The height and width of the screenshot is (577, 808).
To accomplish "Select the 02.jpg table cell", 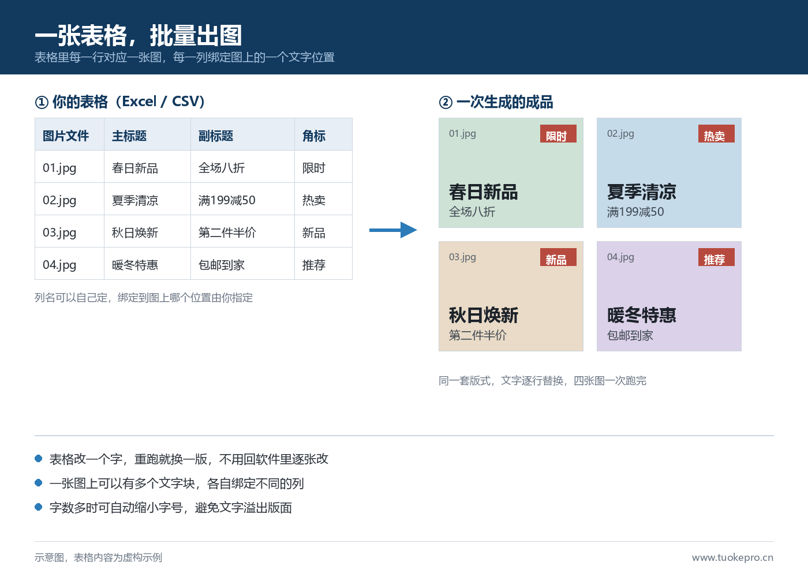I will click(70, 199).
